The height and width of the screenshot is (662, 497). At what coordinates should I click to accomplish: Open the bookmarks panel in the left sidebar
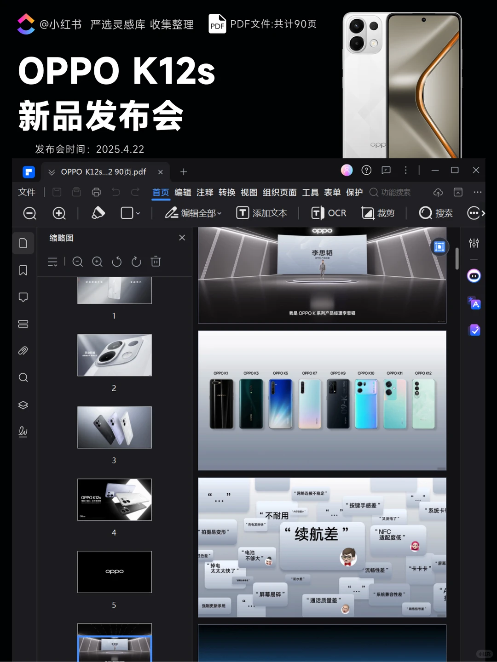click(x=23, y=270)
